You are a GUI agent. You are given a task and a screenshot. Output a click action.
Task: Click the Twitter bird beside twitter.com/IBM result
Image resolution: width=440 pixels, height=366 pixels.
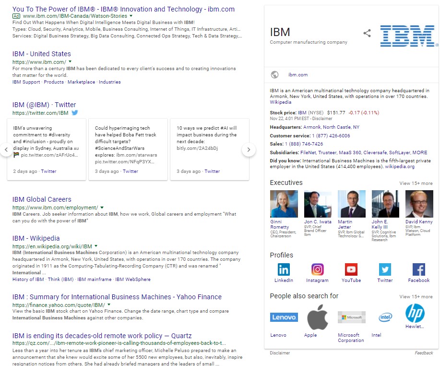(75, 113)
